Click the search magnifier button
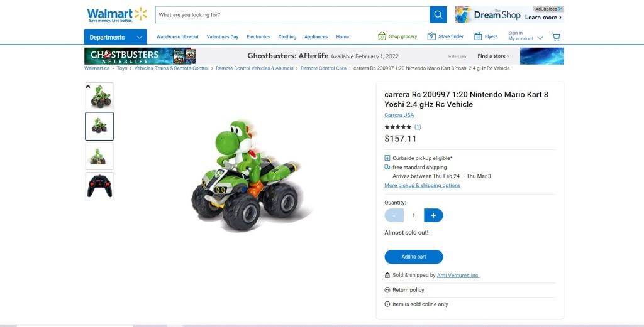The width and height of the screenshot is (644, 327). coord(438,15)
